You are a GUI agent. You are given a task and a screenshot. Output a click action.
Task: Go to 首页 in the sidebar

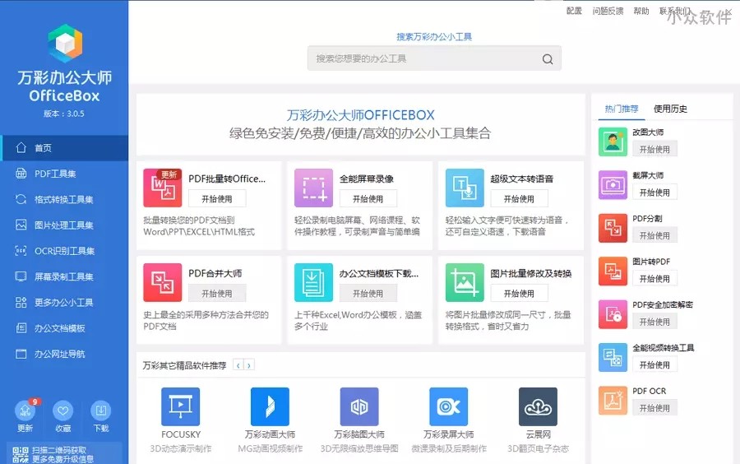click(x=64, y=148)
